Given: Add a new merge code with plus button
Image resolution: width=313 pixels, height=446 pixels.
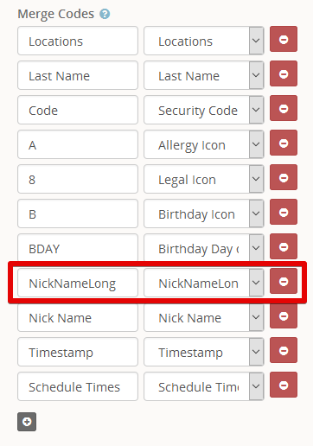Looking at the screenshot, I should (27, 422).
